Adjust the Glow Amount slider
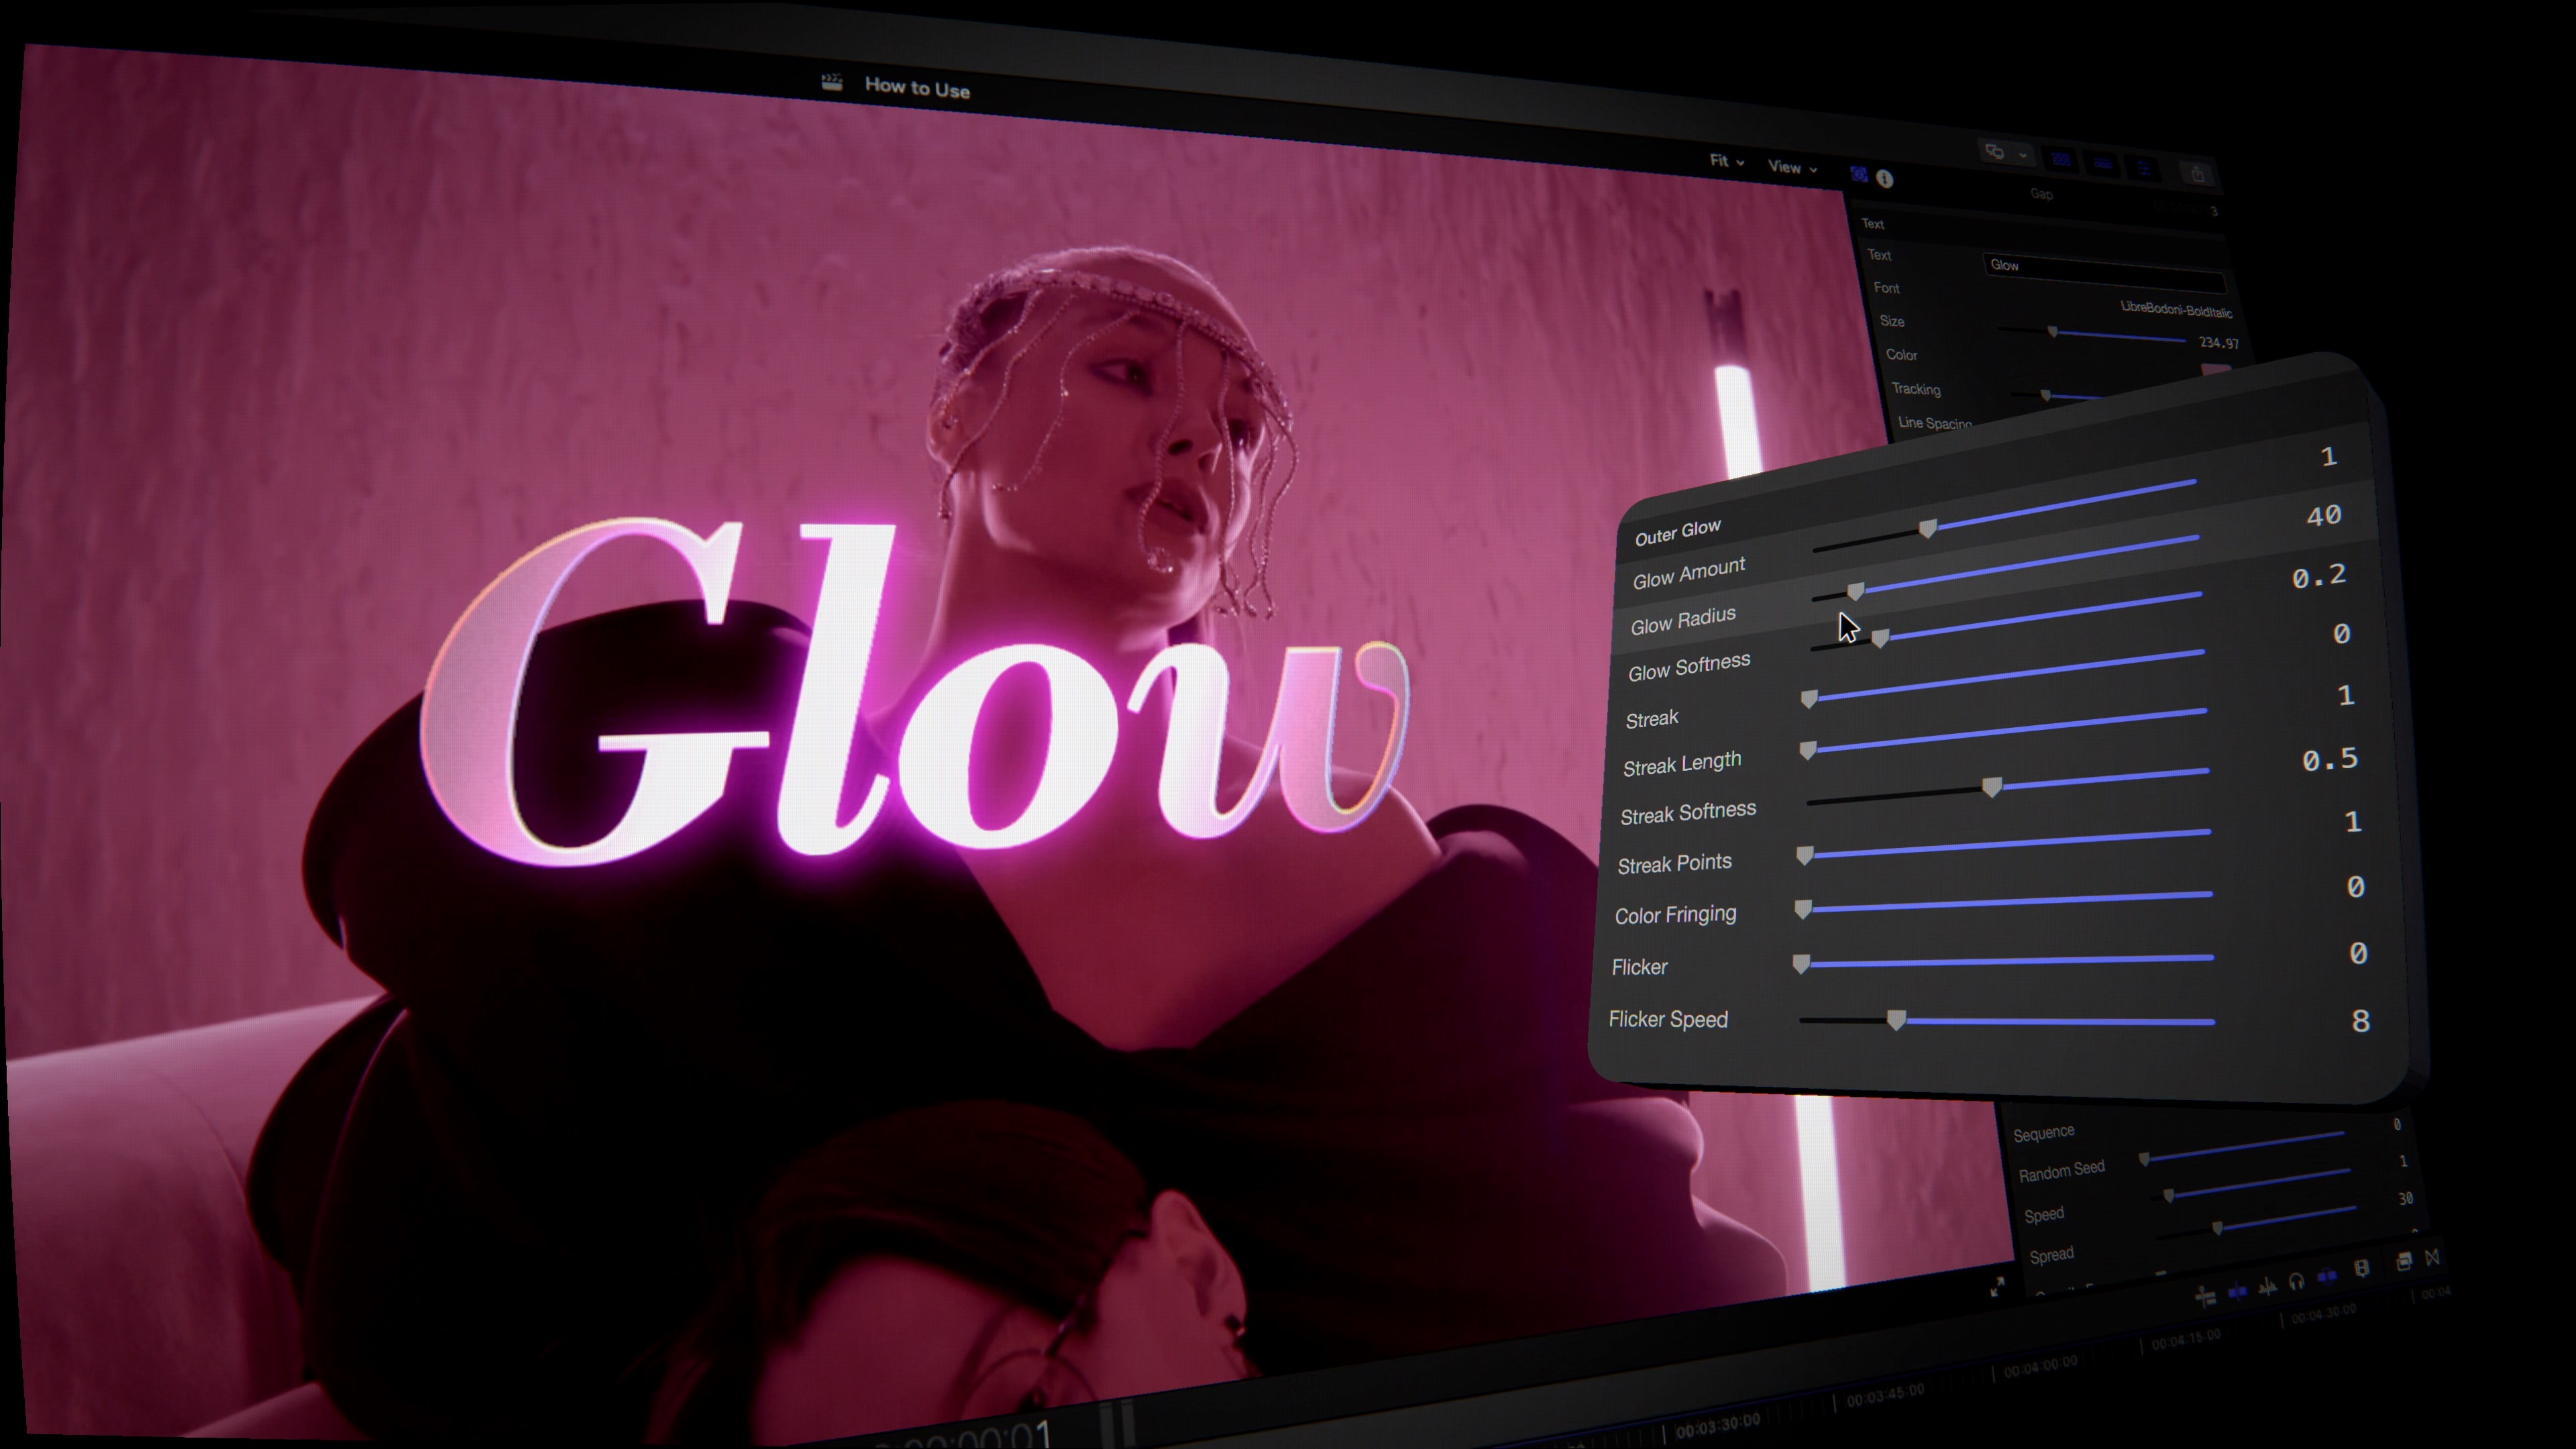This screenshot has height=1449, width=2576. 1928,528
